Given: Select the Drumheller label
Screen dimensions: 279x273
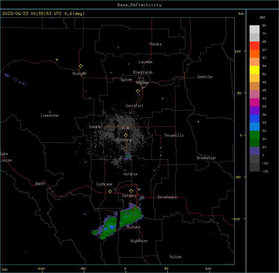Looking at the screenshot, I should tap(206, 158).
